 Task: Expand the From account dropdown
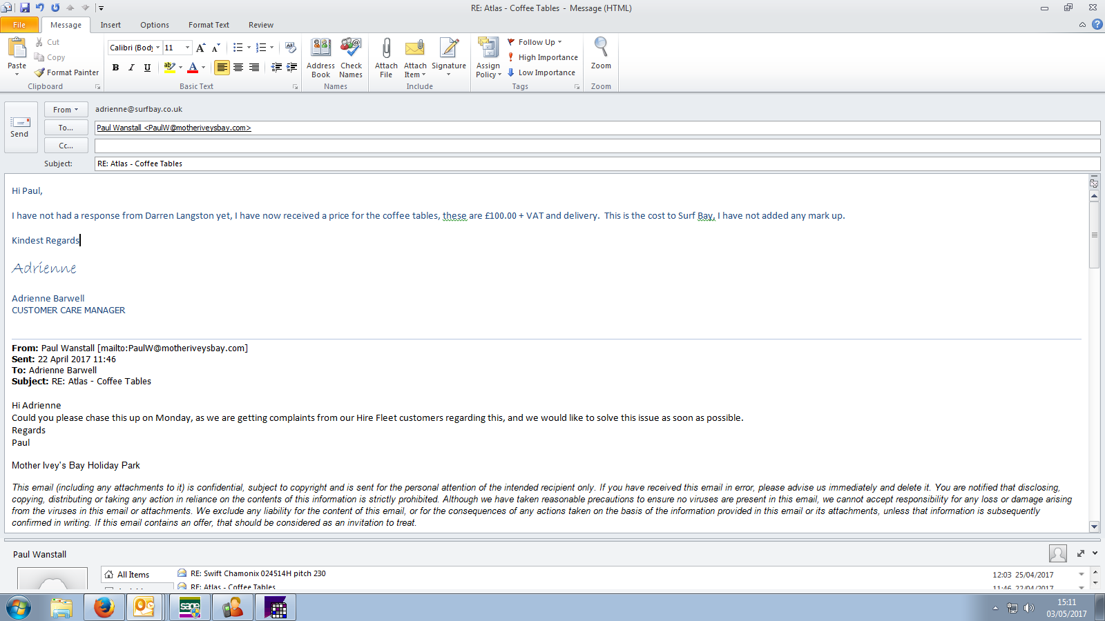[66, 110]
